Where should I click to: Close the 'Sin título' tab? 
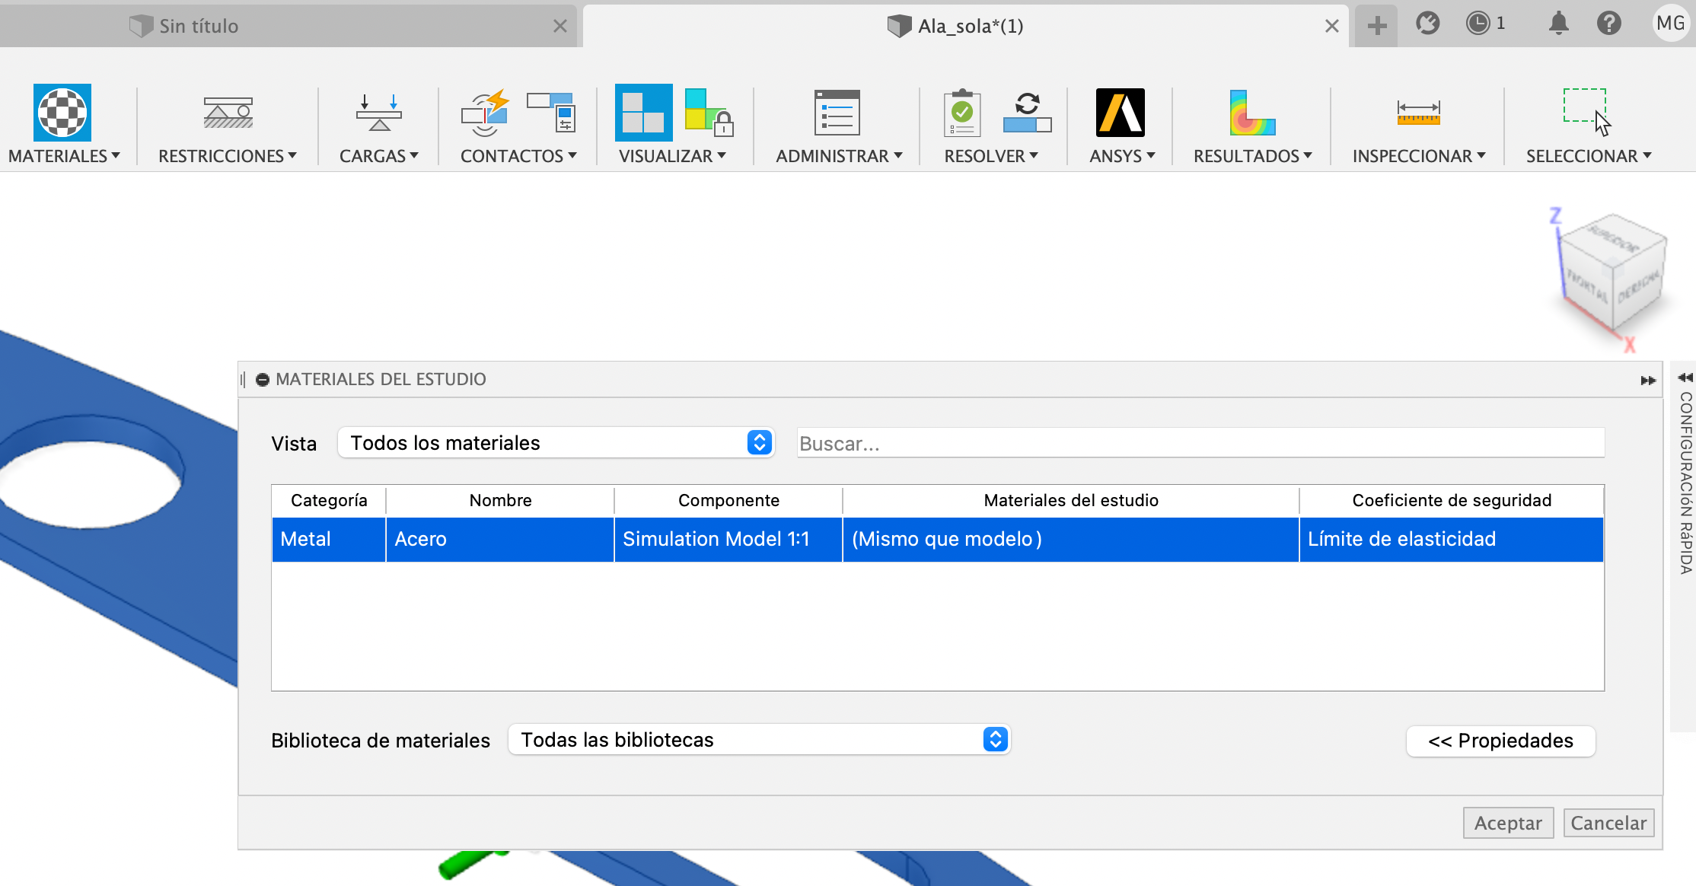tap(559, 26)
